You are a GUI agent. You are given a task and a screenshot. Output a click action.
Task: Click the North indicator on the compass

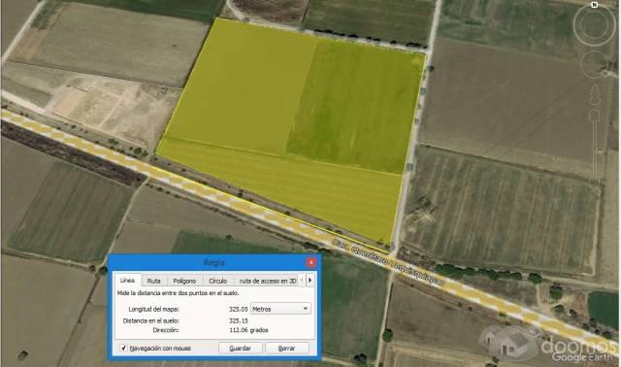point(594,5)
